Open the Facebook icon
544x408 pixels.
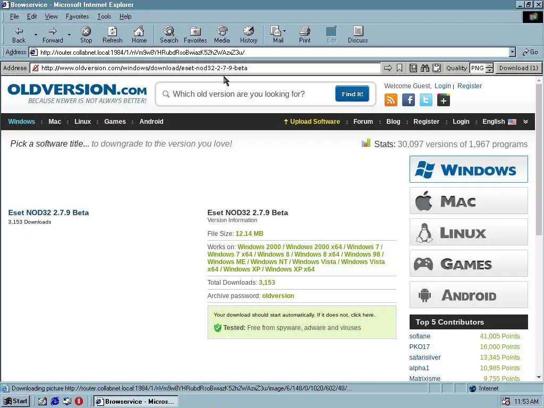point(409,100)
